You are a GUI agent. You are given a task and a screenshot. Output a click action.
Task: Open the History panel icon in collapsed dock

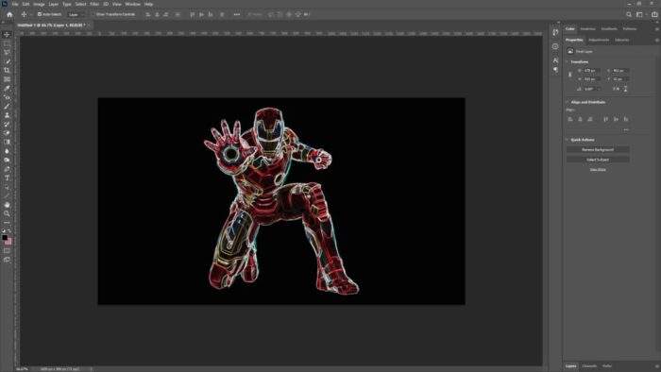tap(555, 33)
